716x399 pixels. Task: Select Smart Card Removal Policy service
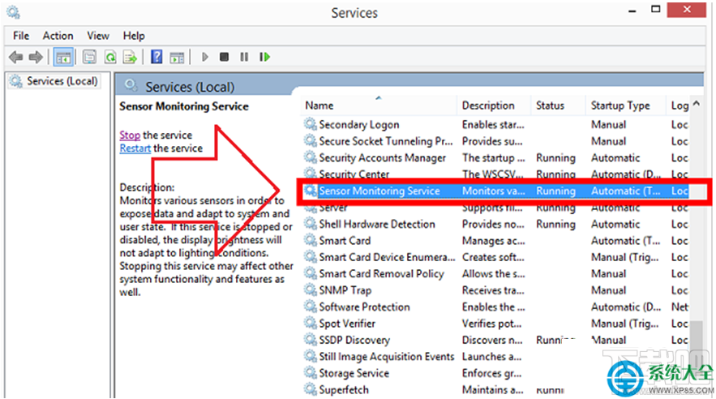[x=497, y=273]
